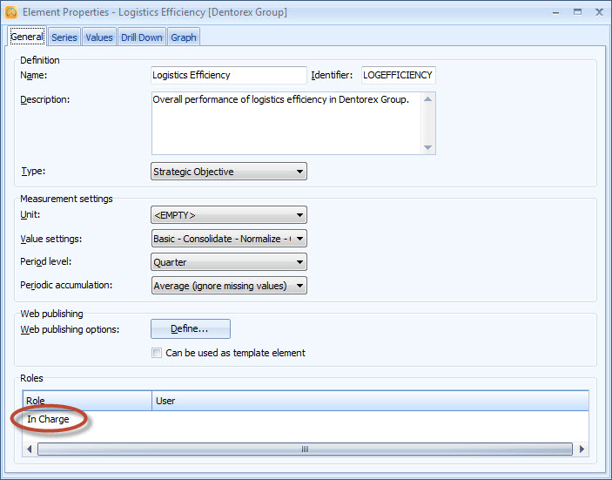The width and height of the screenshot is (612, 480).
Task: Open the Unit dropdown
Action: [229, 215]
